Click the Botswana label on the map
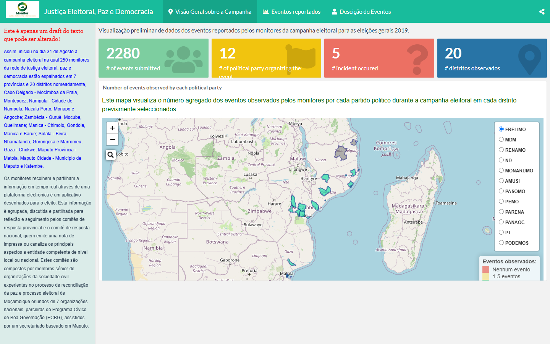Screen dimensions: 550x344 217,242
